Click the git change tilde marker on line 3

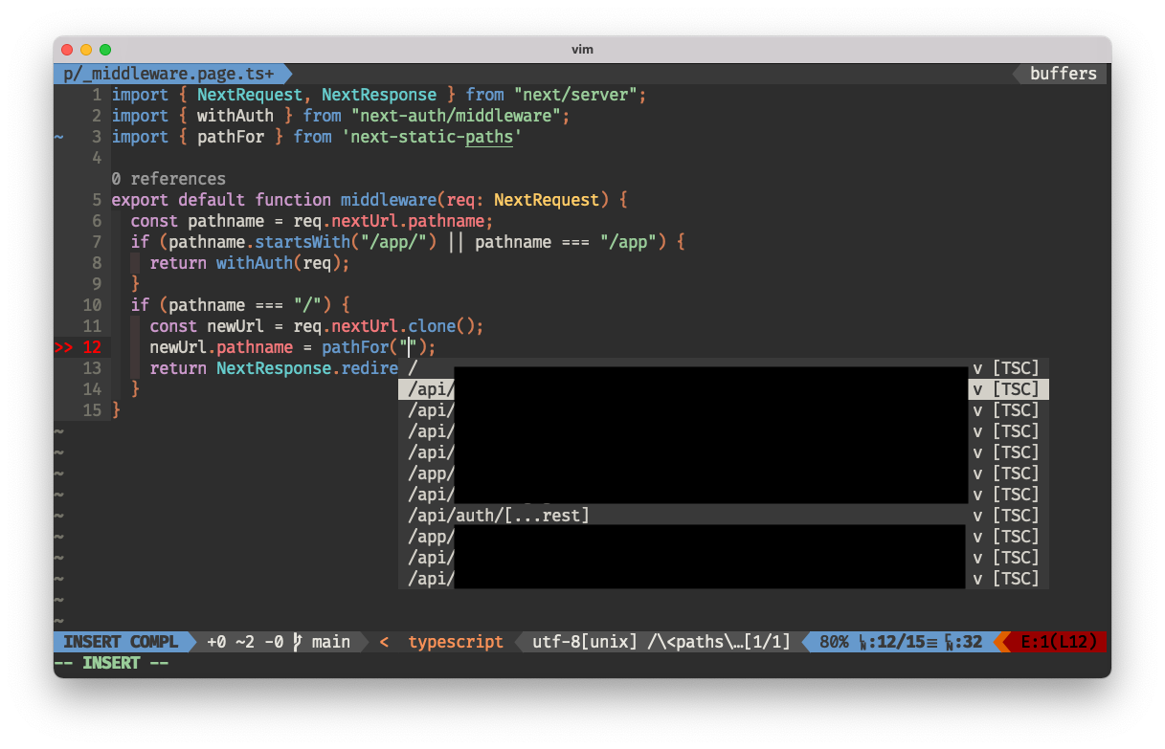point(59,137)
